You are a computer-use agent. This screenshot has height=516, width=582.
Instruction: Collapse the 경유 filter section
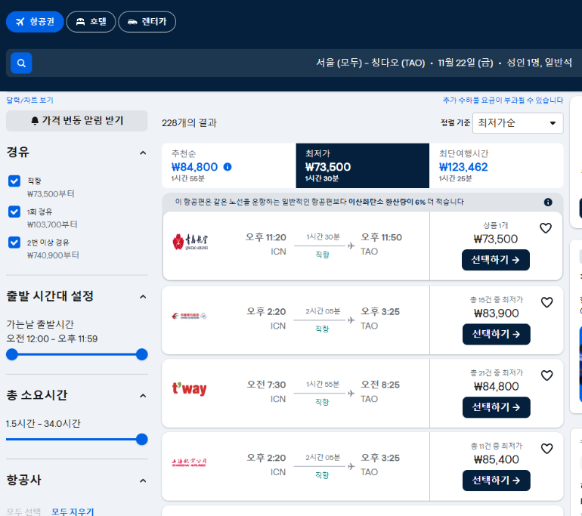[x=143, y=153]
